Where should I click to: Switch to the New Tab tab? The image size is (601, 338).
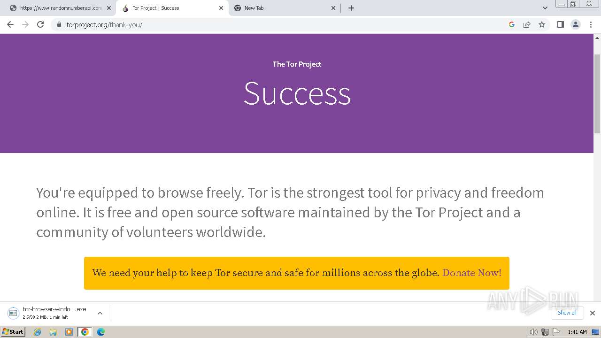pyautogui.click(x=285, y=8)
